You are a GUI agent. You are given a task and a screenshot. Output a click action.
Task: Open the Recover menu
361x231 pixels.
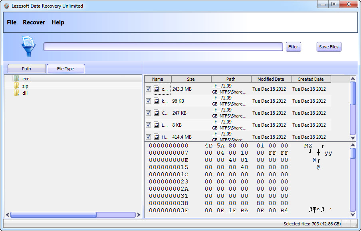[34, 22]
